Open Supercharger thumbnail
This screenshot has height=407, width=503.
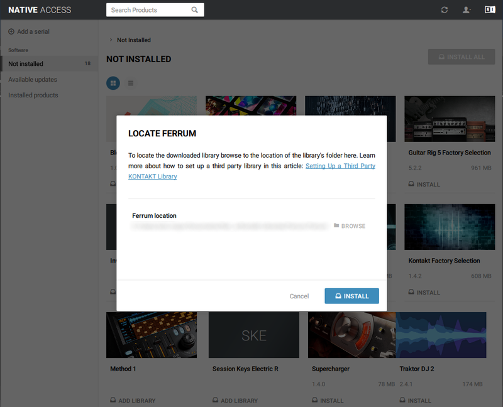tap(352, 335)
